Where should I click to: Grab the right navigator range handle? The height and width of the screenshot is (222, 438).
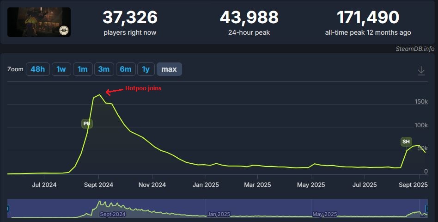pyautogui.click(x=426, y=209)
